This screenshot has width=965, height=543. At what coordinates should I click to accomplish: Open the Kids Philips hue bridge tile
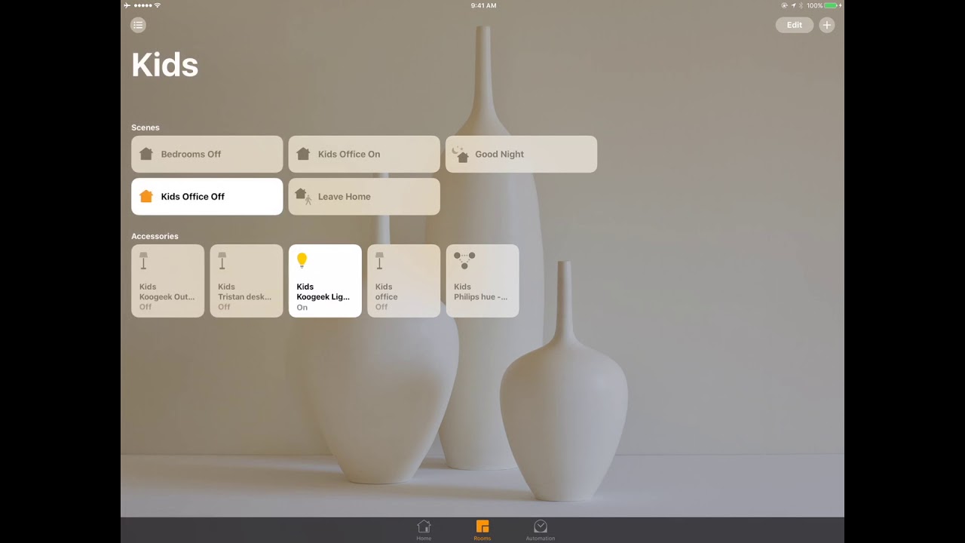click(x=482, y=281)
